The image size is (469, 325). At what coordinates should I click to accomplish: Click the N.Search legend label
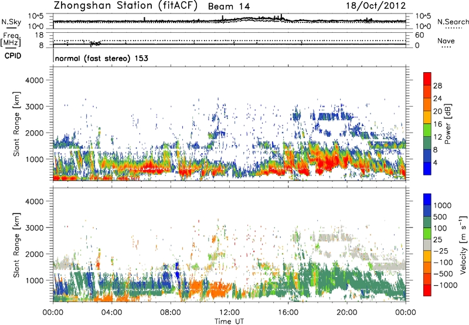pyautogui.click(x=453, y=22)
